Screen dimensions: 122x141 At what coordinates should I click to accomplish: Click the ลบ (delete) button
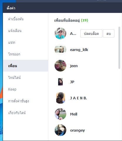coord(109,33)
